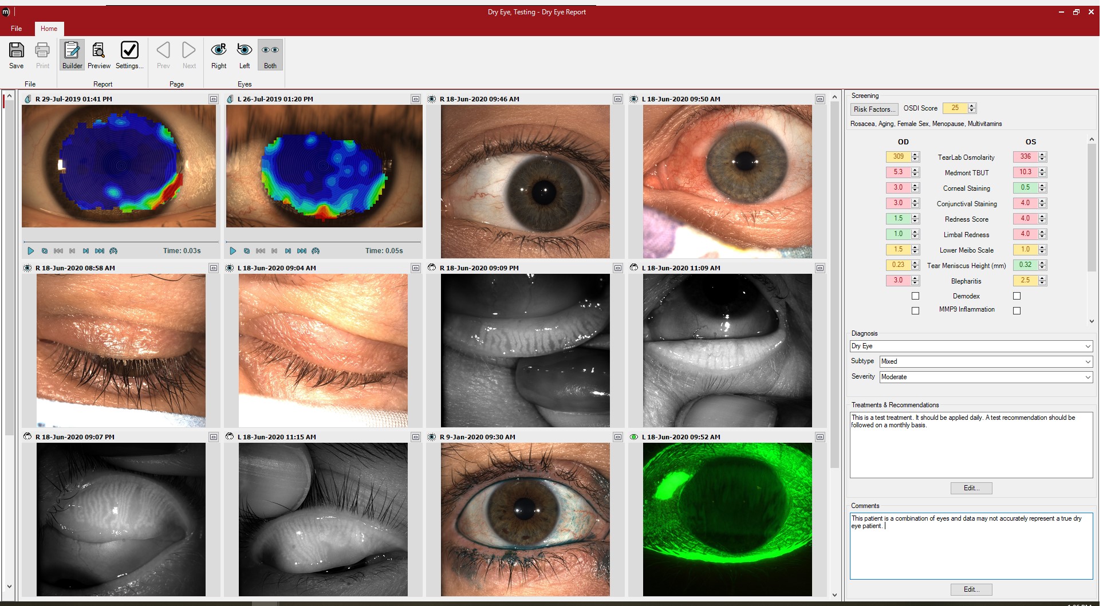Image resolution: width=1103 pixels, height=606 pixels.
Task: Open the Subtype dropdown showing Mixed
Action: (1088, 362)
